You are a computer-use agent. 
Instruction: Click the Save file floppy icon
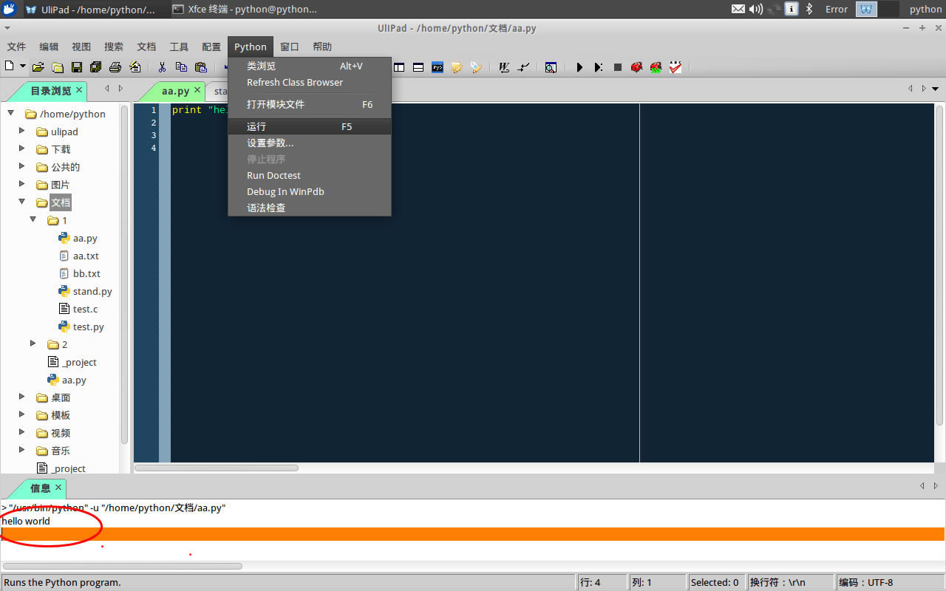[x=77, y=67]
